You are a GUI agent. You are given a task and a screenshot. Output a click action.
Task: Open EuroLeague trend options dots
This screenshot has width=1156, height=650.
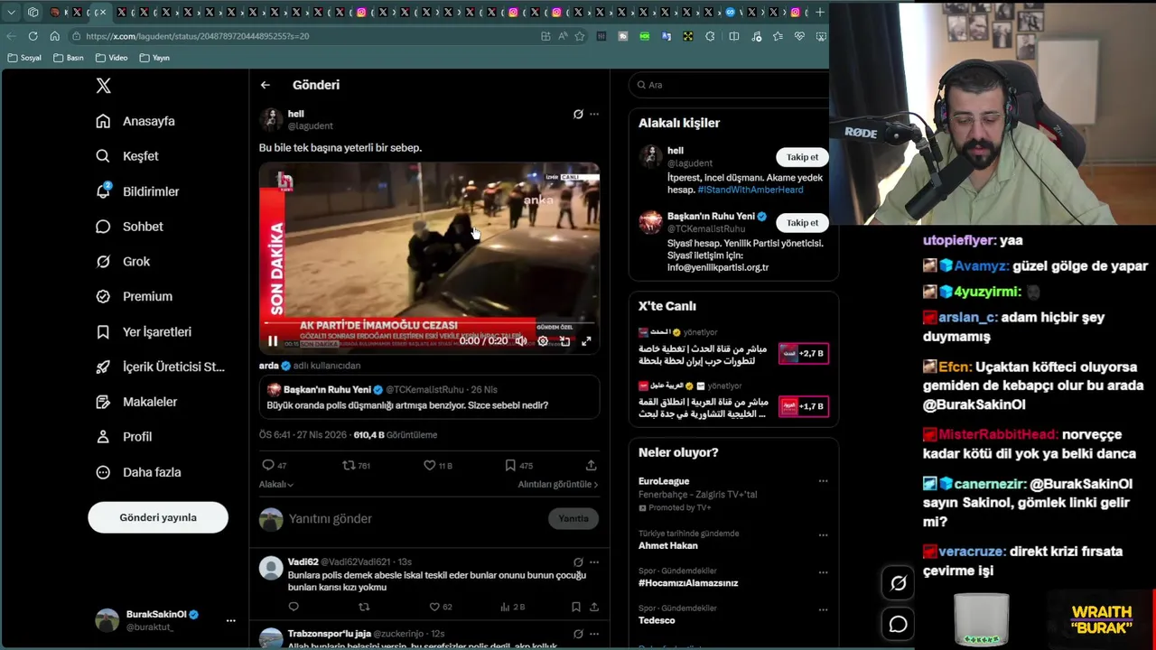coord(823,481)
